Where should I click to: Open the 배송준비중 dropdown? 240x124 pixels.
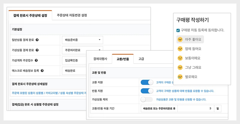[82, 40]
